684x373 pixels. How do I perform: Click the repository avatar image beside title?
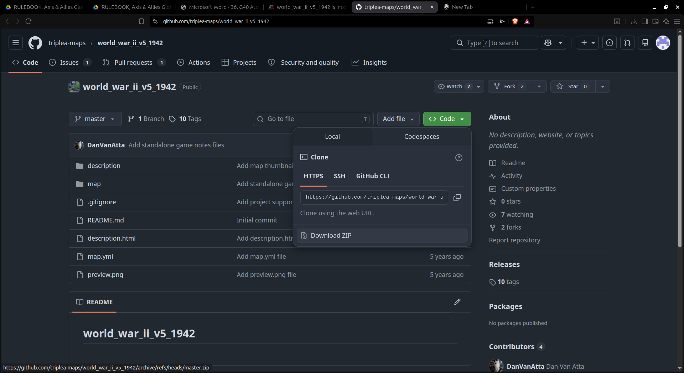coord(74,87)
